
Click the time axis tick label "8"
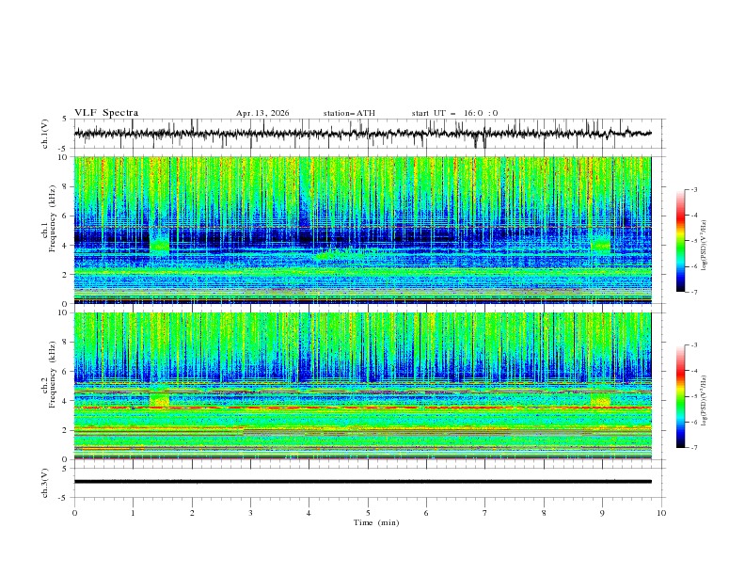[x=544, y=513]
